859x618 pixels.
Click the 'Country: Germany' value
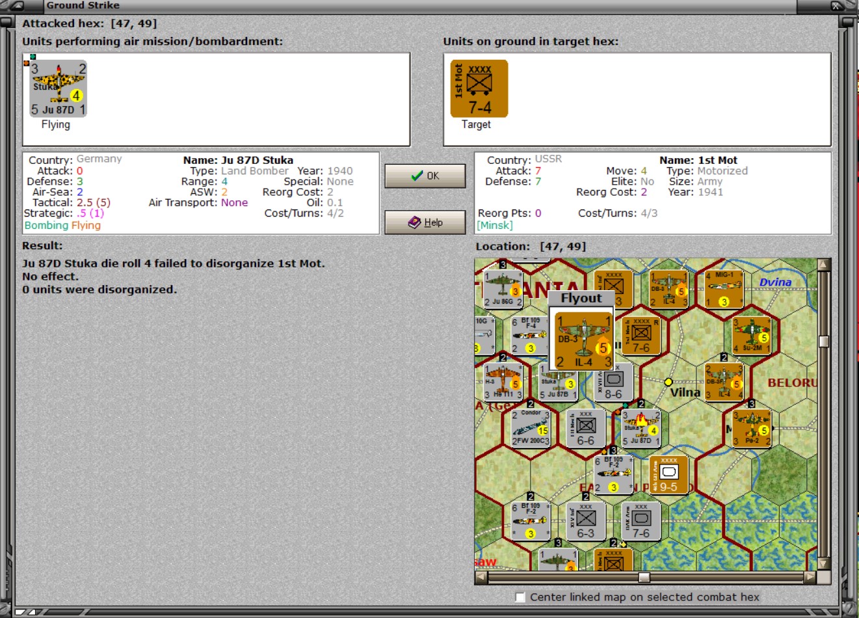pyautogui.click(x=99, y=159)
